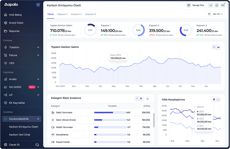Open the Bu Yıl date range dropdown
This screenshot has width=230, height=149.
(x=216, y=14)
